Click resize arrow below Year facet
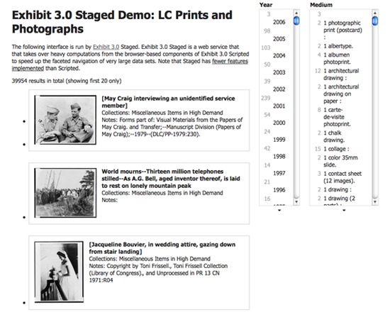 279,211
